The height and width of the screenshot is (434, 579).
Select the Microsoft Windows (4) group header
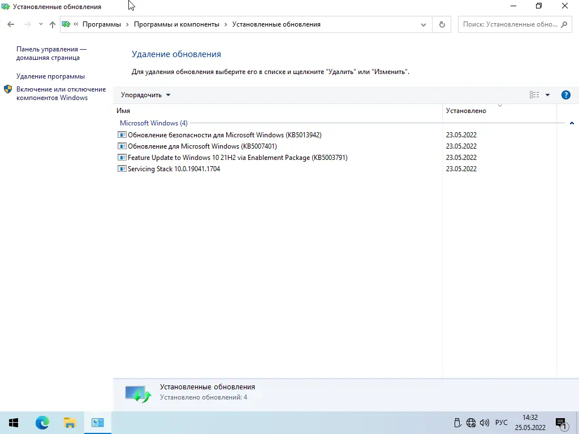pyautogui.click(x=154, y=123)
